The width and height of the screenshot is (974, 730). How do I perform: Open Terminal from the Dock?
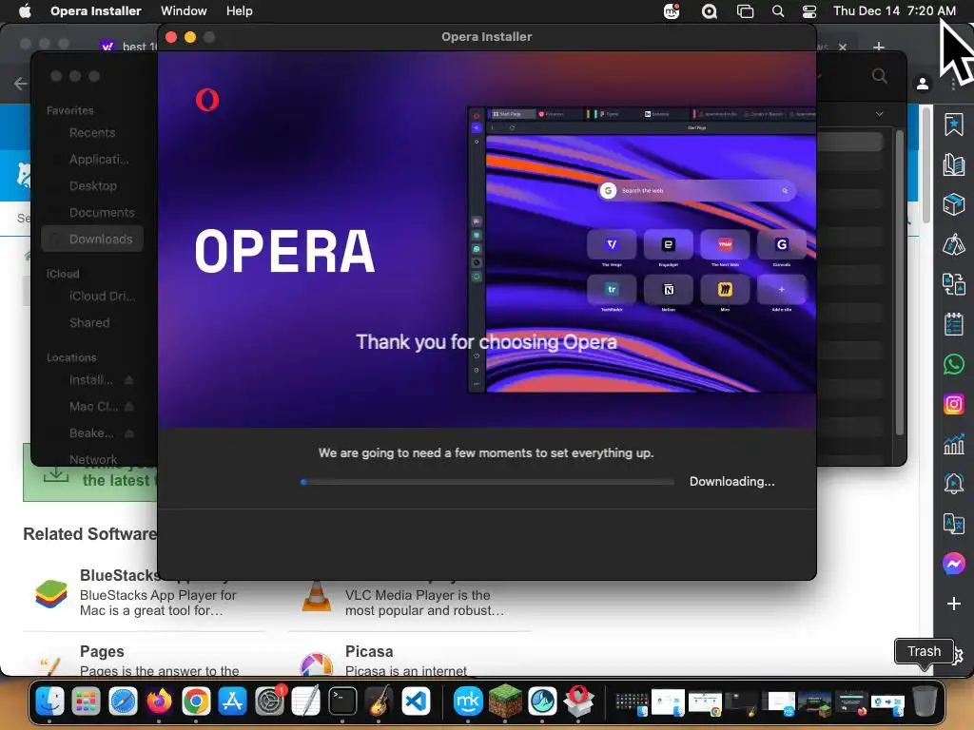[x=342, y=701]
